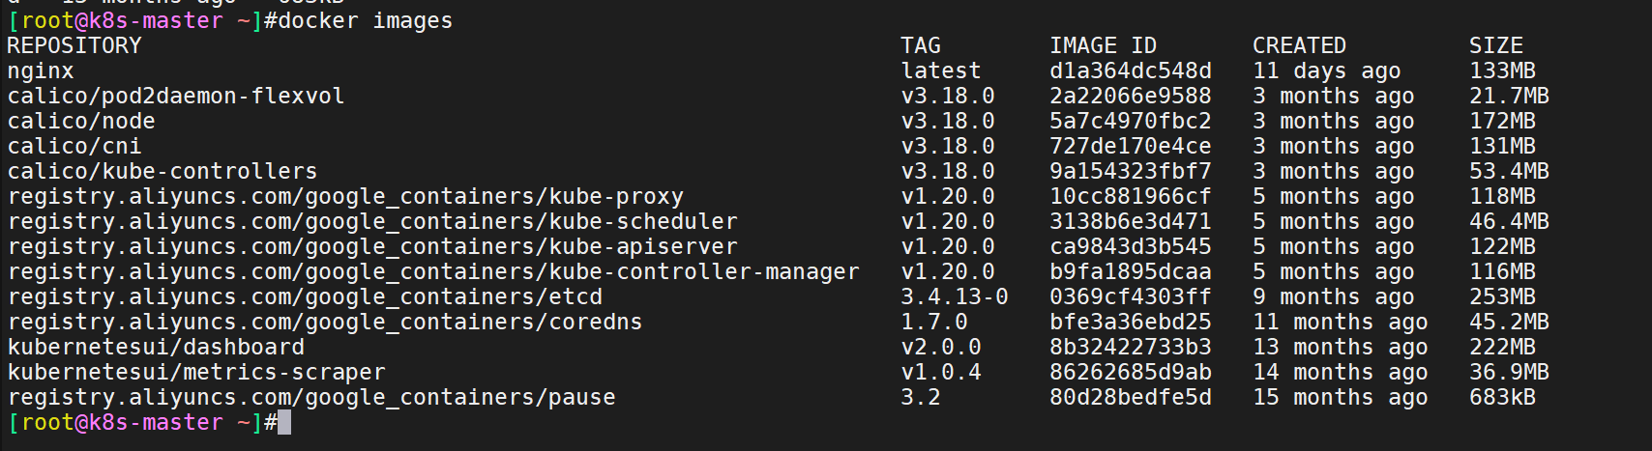Click the REPOSITORY column header
Image resolution: width=1652 pixels, height=451 pixels.
74,46
